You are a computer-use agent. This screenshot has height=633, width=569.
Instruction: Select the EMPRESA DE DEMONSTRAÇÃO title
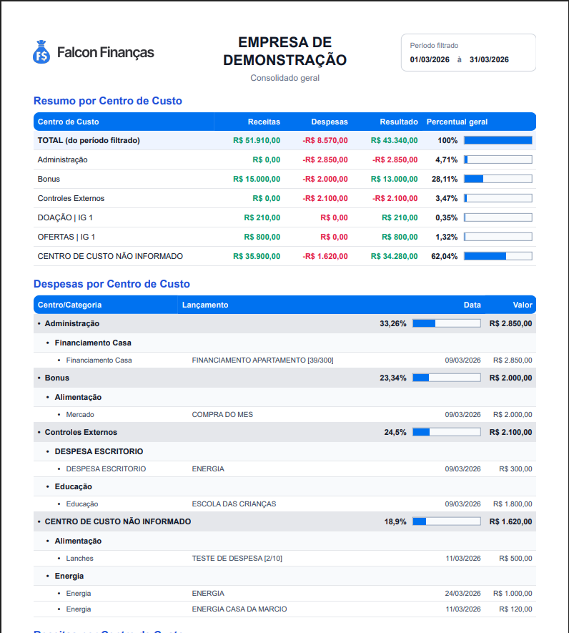284,51
